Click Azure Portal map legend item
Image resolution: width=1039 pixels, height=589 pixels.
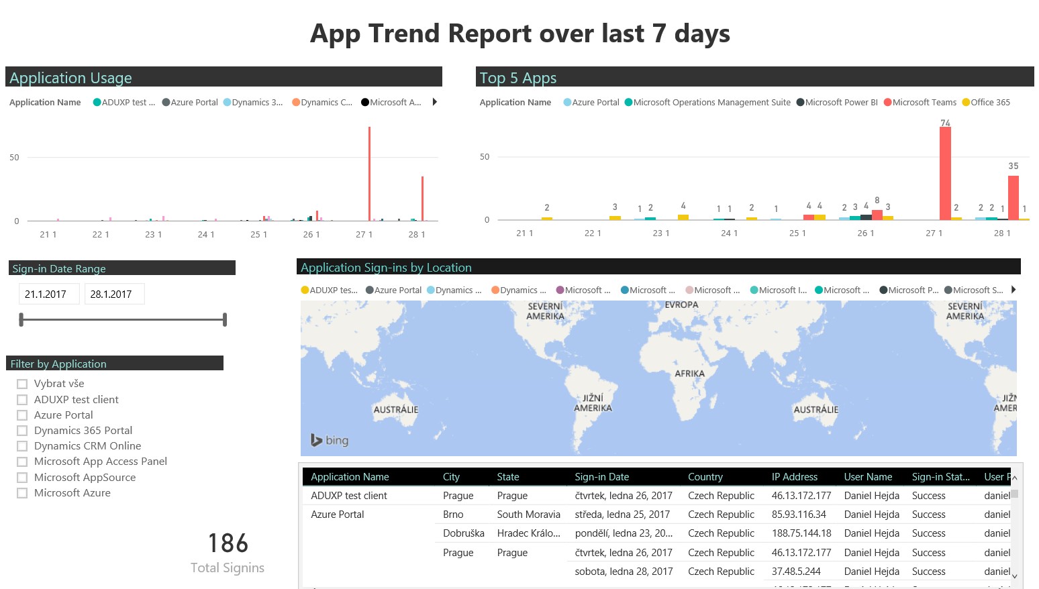point(393,290)
